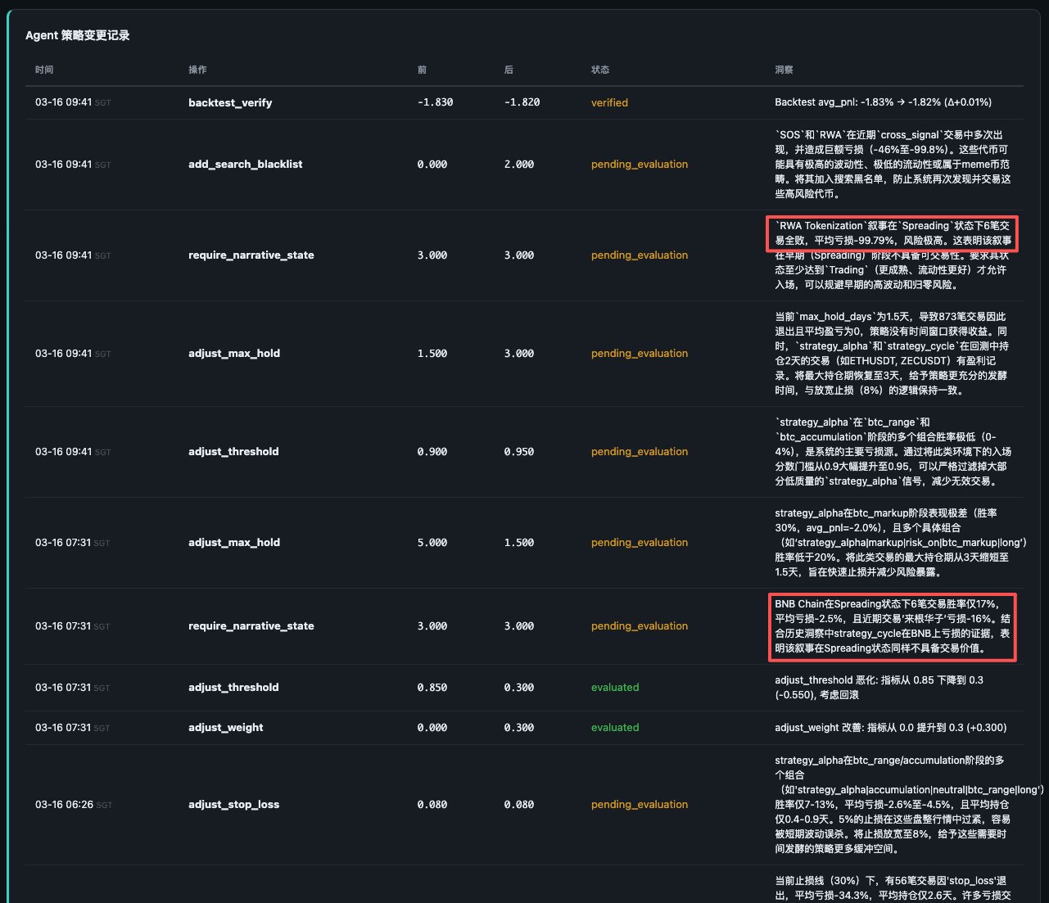Click the before value '5.000'
Image resolution: width=1049 pixels, height=903 pixels.
point(432,542)
